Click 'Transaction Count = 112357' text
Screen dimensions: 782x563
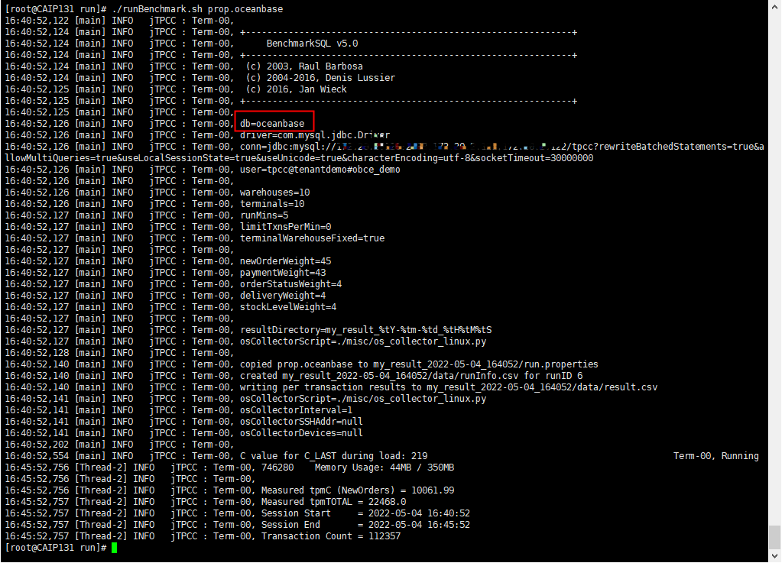click(331, 536)
